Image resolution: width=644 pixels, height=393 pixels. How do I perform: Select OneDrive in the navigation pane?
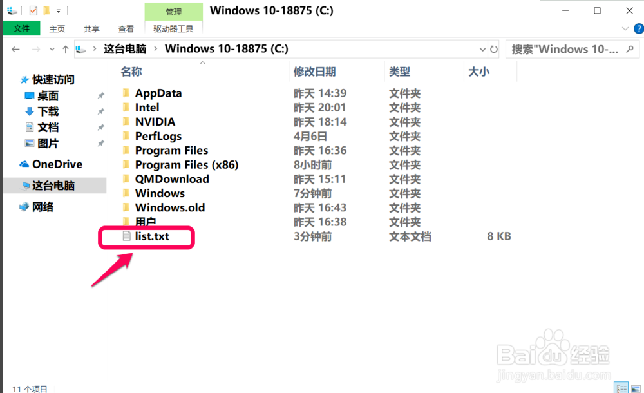(x=57, y=164)
